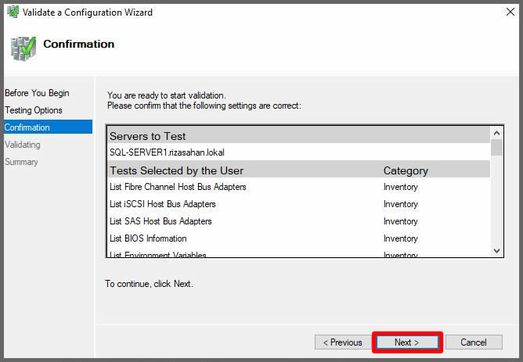Select the List BIOS Information row
This screenshot has width=523, height=362.
(148, 238)
